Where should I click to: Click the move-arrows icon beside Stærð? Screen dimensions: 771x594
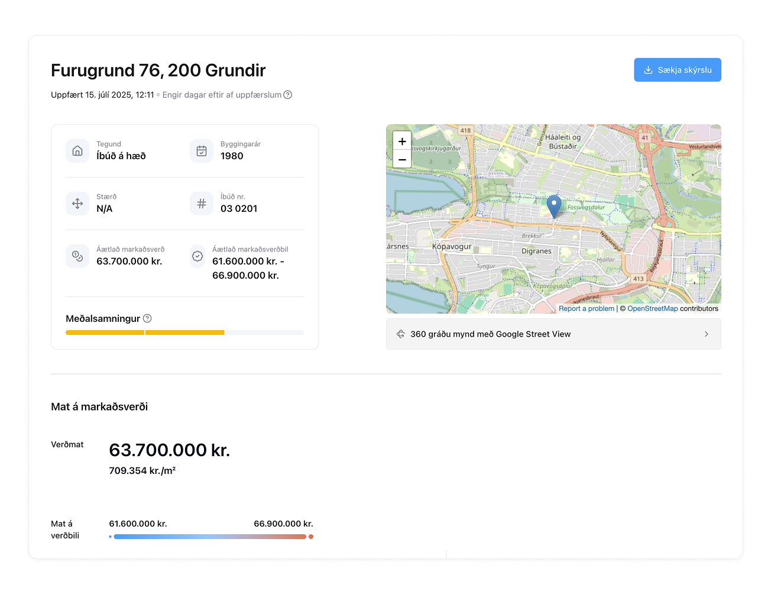click(x=77, y=204)
